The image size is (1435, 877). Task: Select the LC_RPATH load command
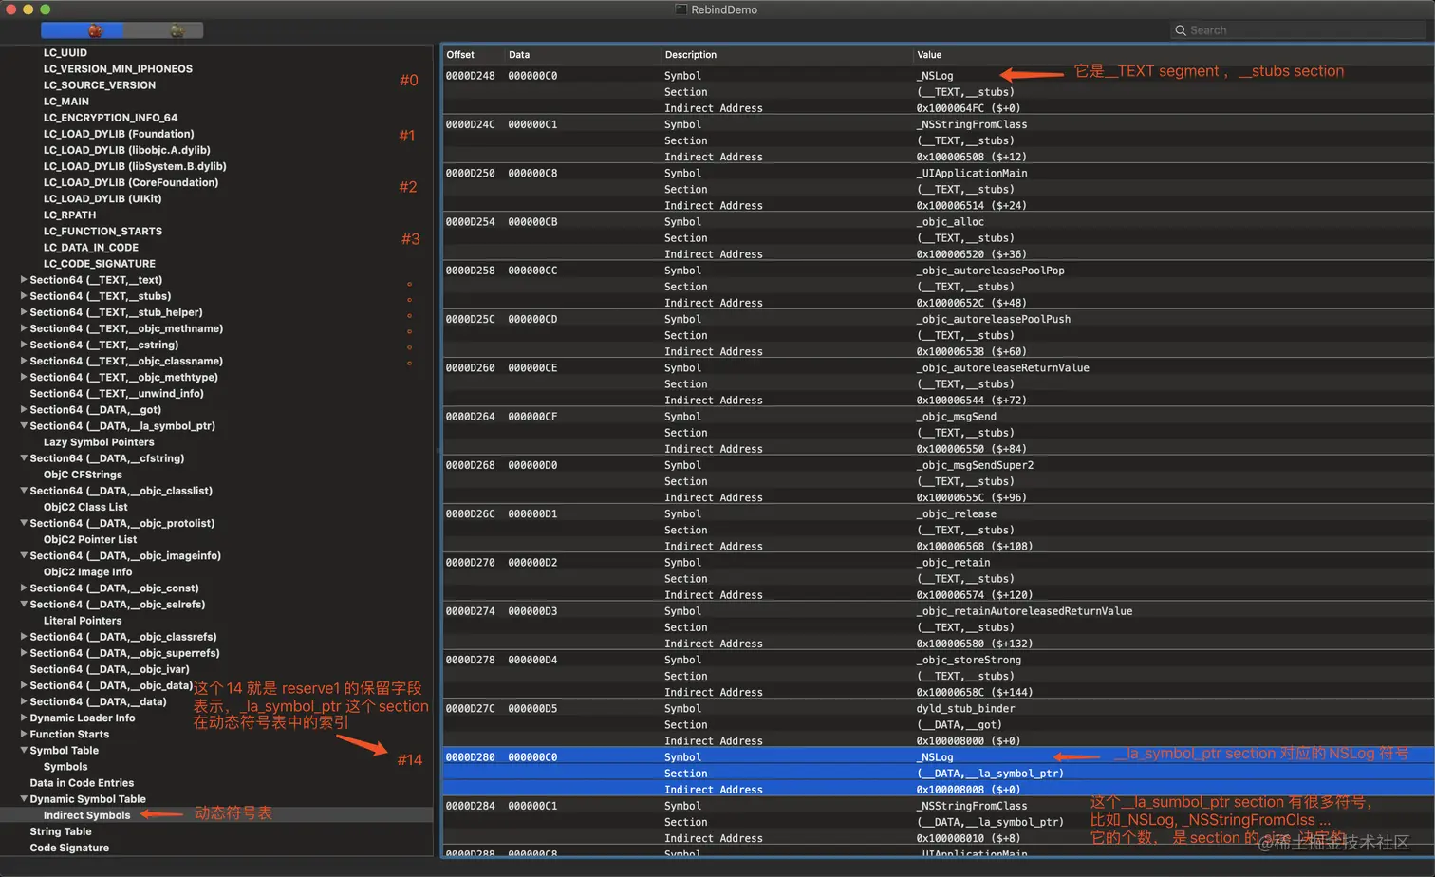point(69,215)
